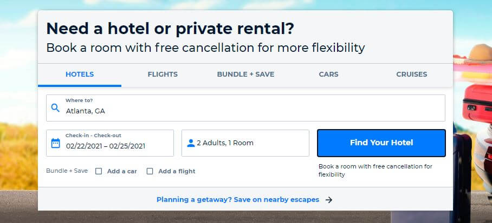Switch to the Flights tab
This screenshot has height=223, width=492.
[x=163, y=75]
